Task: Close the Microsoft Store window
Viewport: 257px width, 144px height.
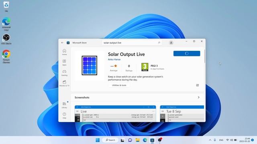Action: [x=202, y=41]
